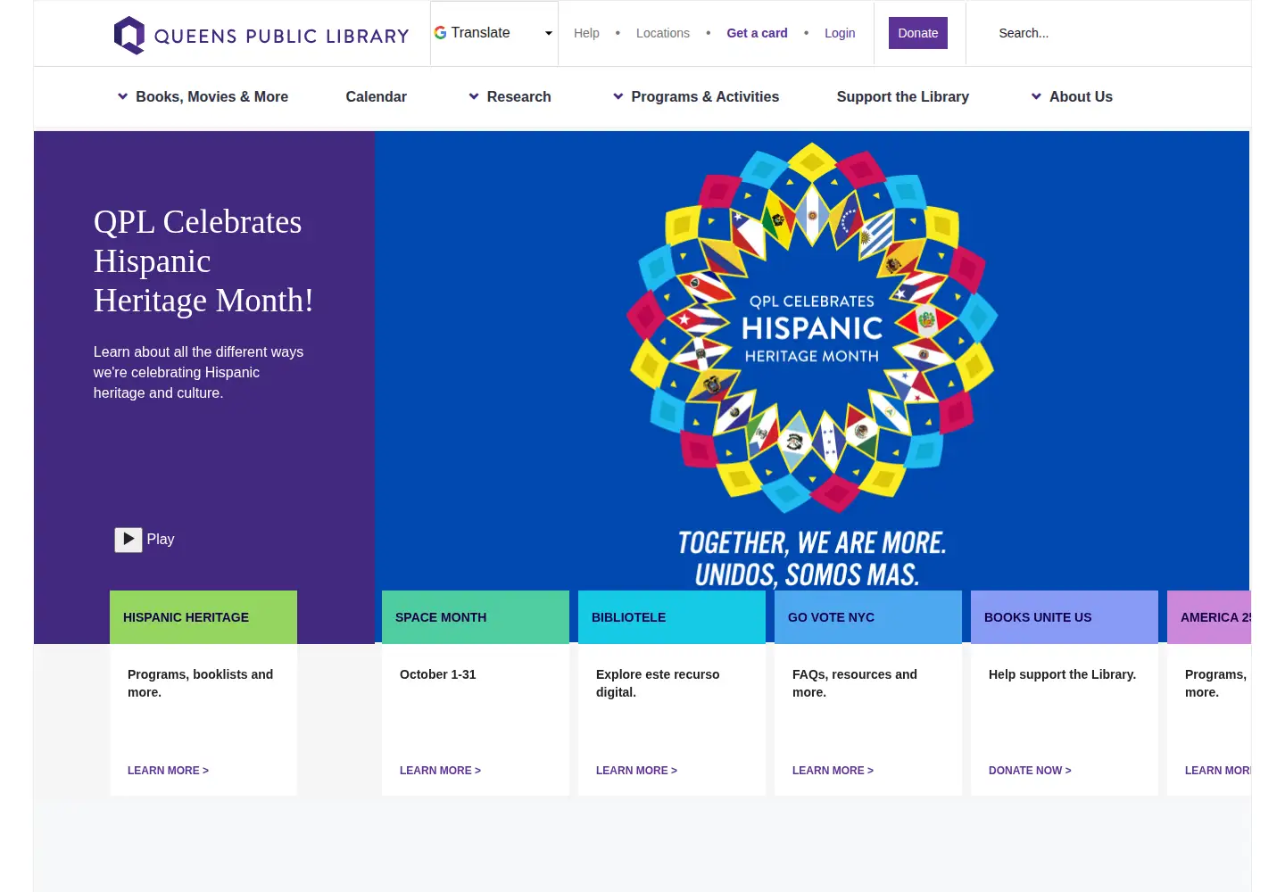Open the Calendar menu item
The width and height of the screenshot is (1285, 892).
point(376,96)
